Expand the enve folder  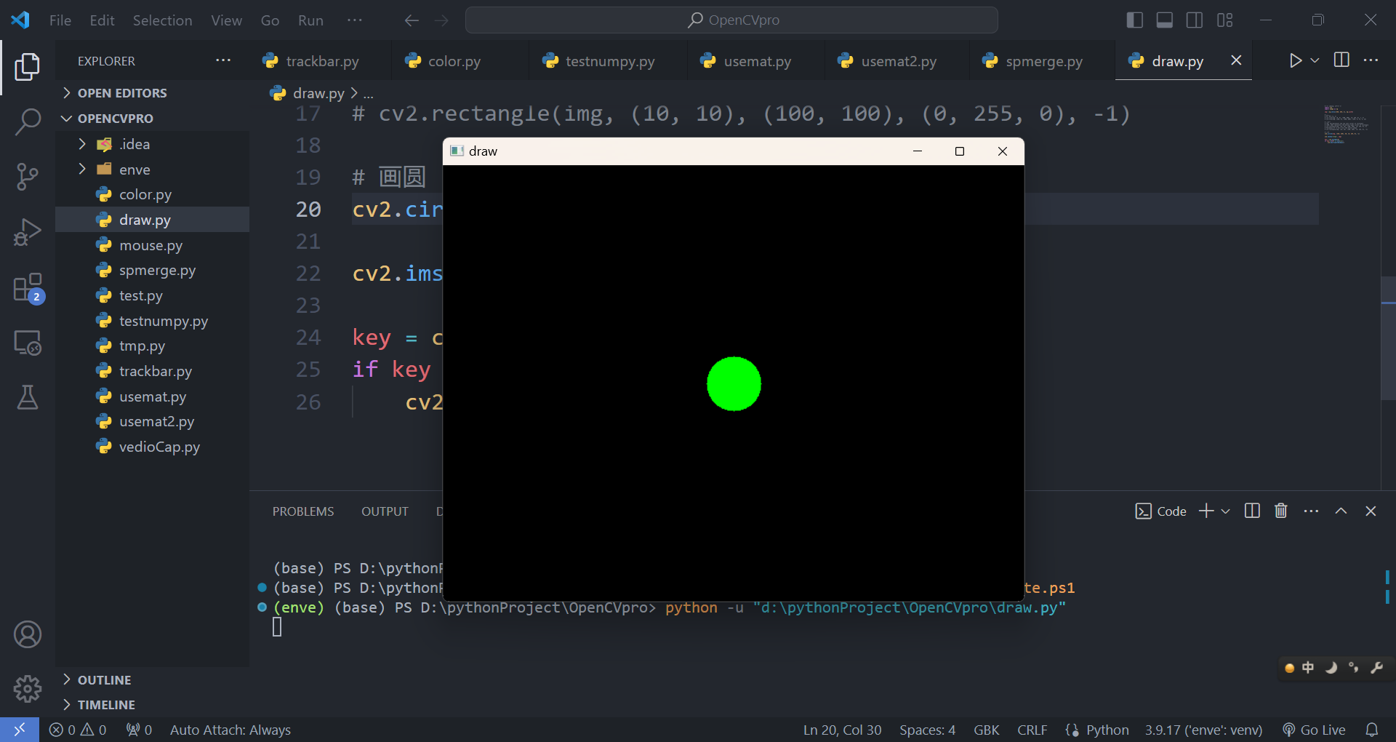coord(153,169)
